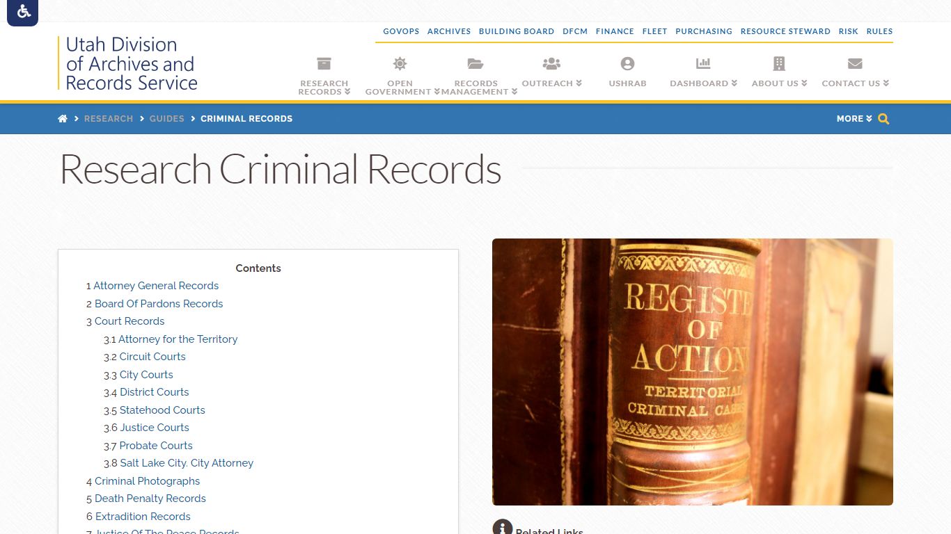Click the Outreach people group icon
Screen dimensions: 951x534
click(x=551, y=64)
